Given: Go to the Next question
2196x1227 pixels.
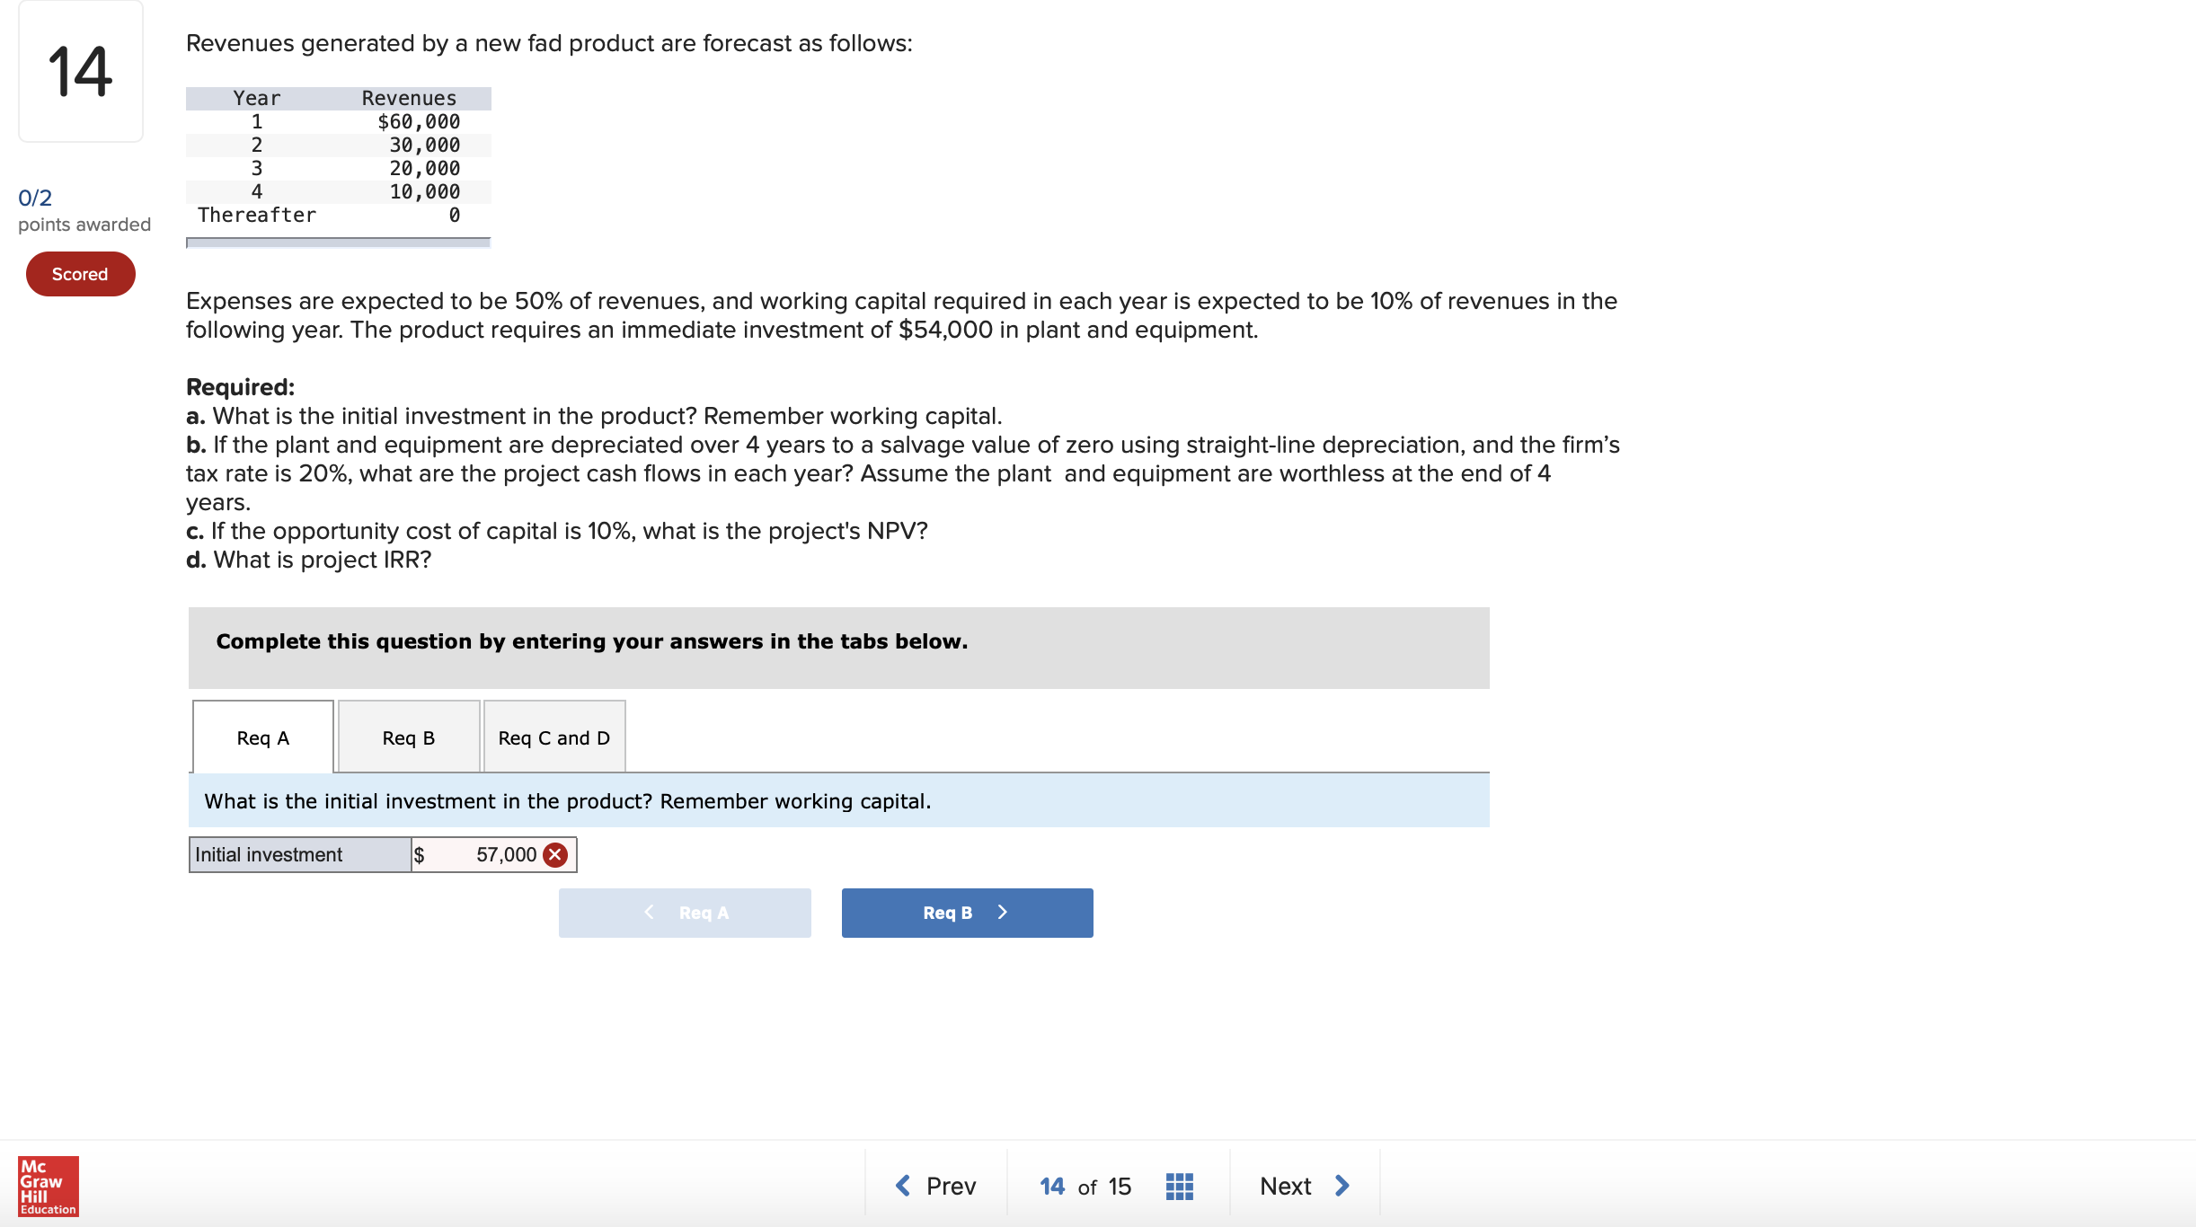Looking at the screenshot, I should pyautogui.click(x=1305, y=1186).
